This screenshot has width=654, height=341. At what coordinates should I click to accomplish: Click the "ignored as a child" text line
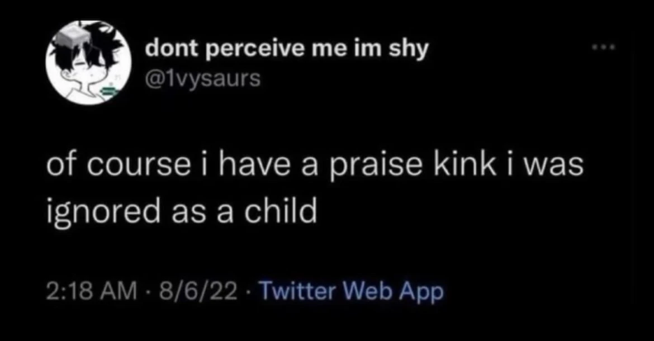coord(181,213)
